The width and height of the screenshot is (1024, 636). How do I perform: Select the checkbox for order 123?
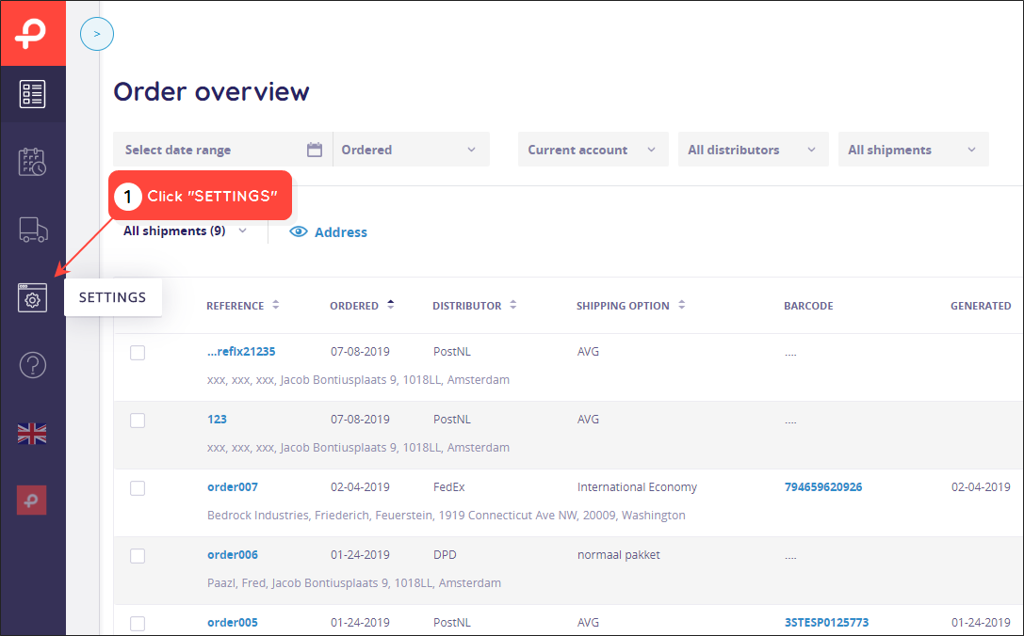[x=138, y=421]
